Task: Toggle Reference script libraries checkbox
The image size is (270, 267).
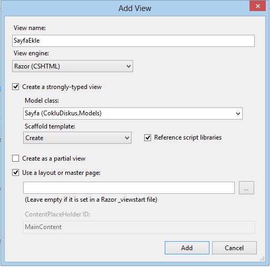Action: coord(147,137)
